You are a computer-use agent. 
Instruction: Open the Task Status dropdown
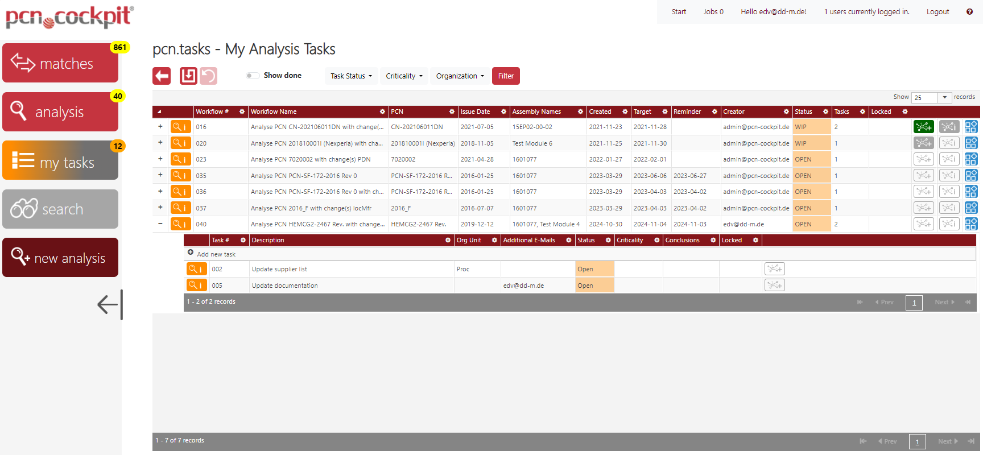coord(351,76)
